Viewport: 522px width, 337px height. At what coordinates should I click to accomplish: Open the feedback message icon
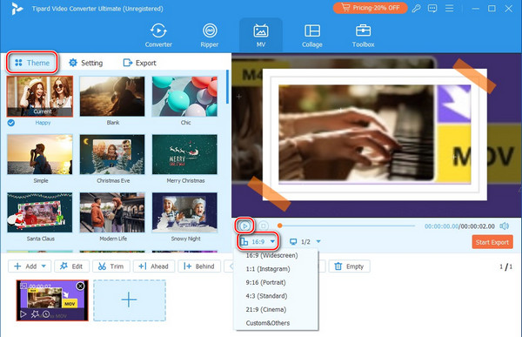click(x=432, y=9)
